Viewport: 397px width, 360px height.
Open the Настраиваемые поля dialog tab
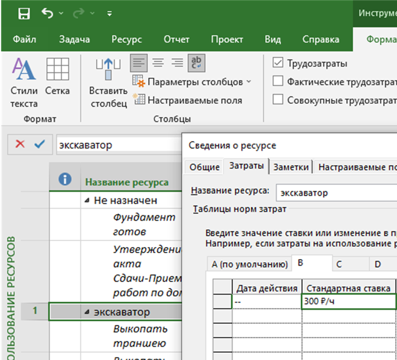click(x=356, y=167)
